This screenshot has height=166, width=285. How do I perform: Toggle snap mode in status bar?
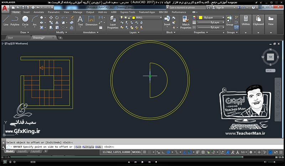[149, 152]
